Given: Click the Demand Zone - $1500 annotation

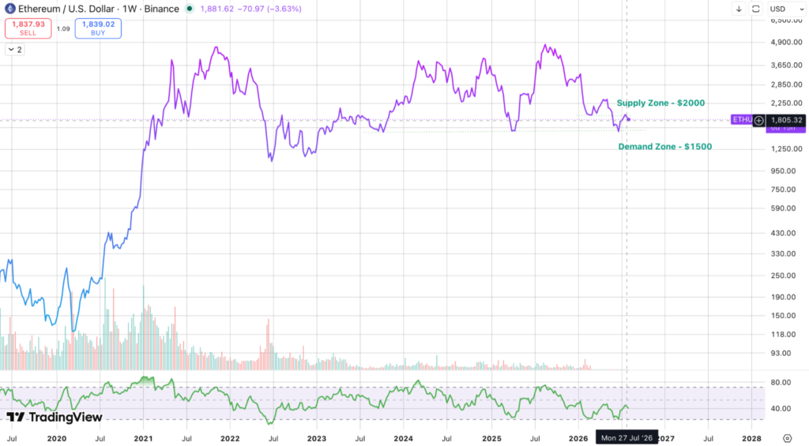Looking at the screenshot, I should coord(665,147).
